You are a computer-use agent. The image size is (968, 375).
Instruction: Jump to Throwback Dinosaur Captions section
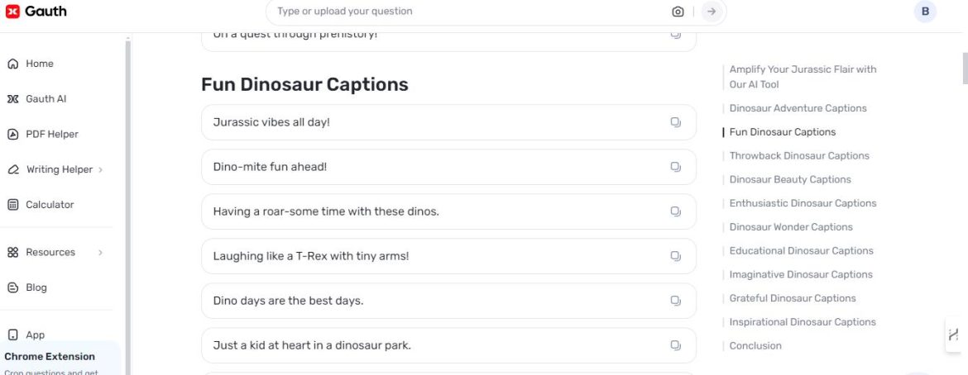799,156
